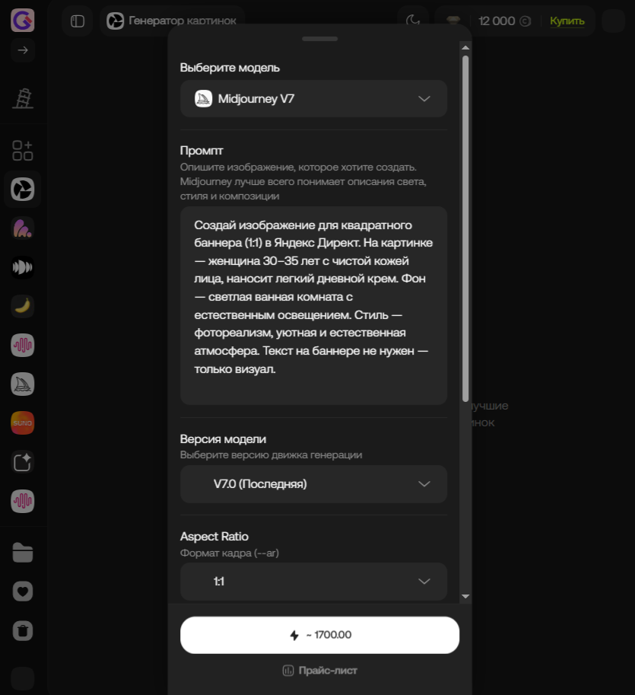Toggle dark mode with the moon icon
The height and width of the screenshot is (695, 635).
coord(413,21)
